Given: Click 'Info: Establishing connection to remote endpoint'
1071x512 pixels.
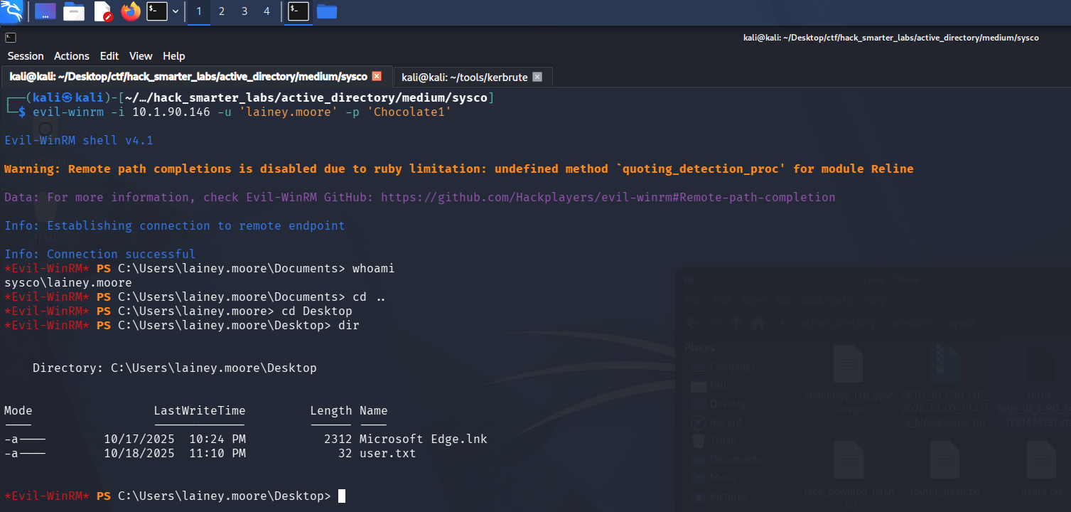Looking at the screenshot, I should (175, 225).
